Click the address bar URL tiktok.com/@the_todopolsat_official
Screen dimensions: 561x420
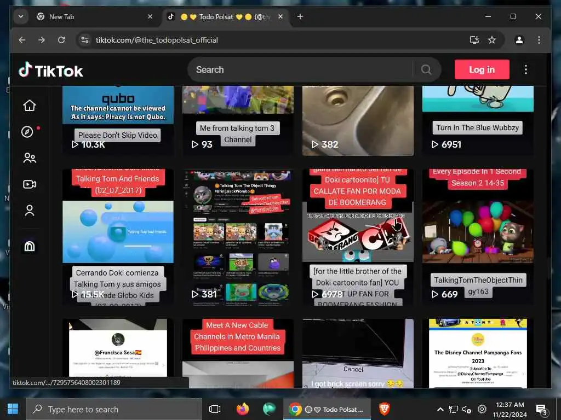157,40
